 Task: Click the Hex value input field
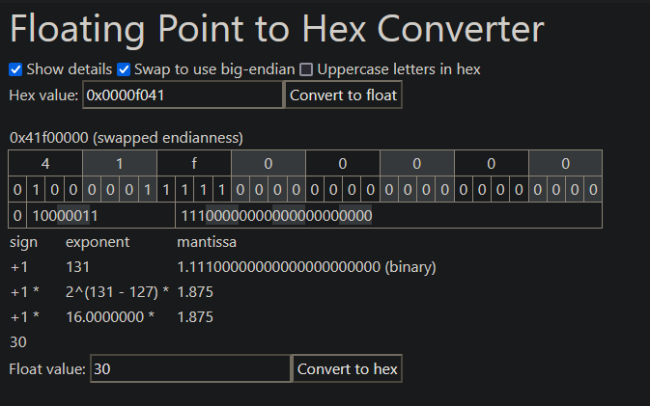[183, 95]
